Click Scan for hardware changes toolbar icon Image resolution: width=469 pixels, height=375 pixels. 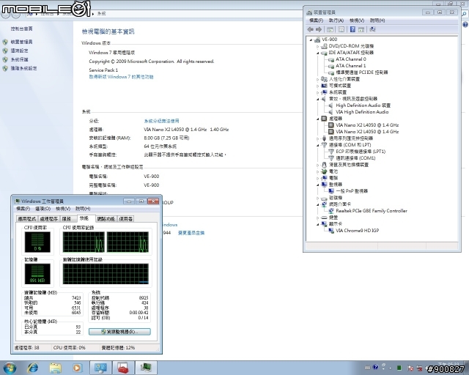point(372,29)
